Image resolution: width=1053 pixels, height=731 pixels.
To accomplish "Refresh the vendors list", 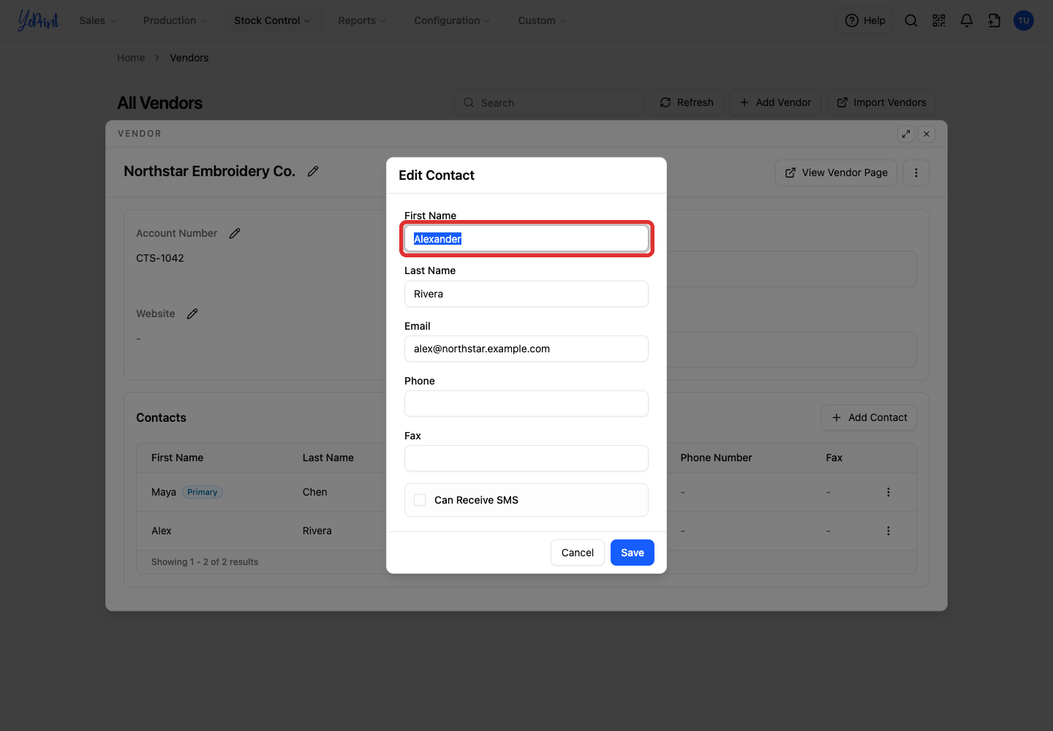I will 687,102.
